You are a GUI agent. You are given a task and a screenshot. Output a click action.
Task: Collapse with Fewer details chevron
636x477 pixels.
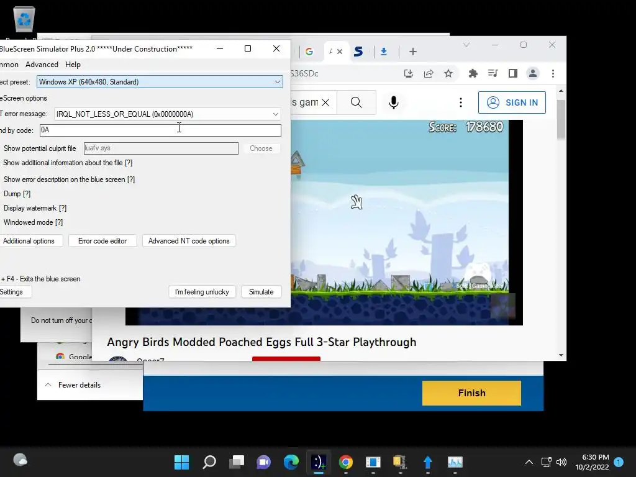(x=48, y=385)
